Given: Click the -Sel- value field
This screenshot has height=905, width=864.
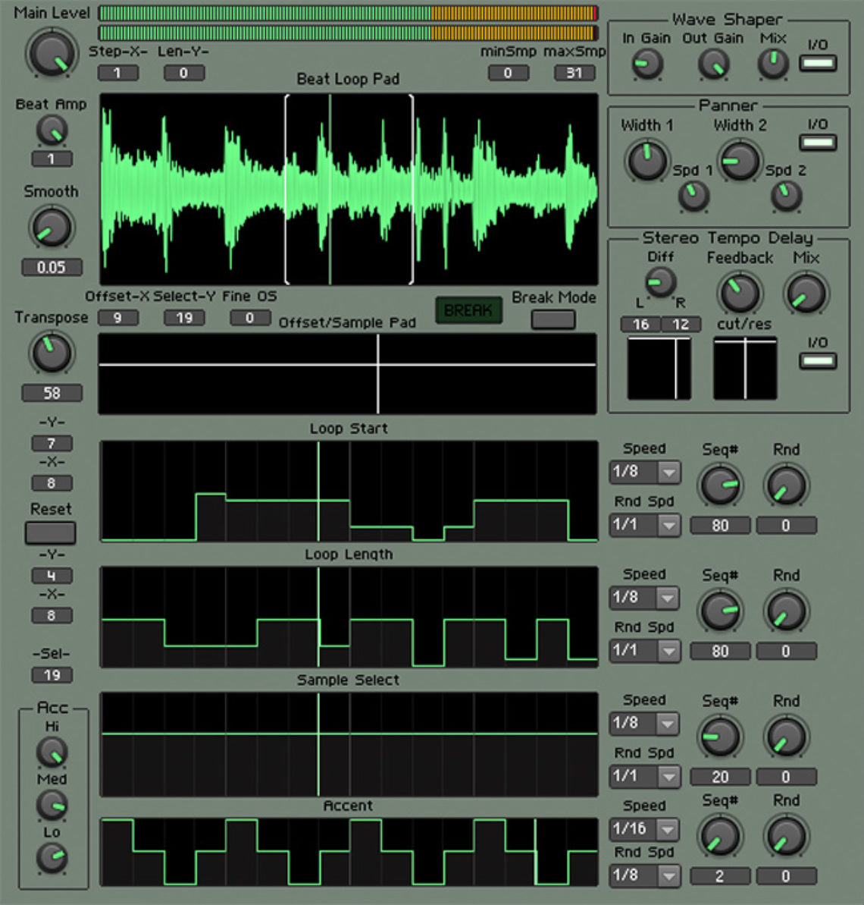Looking at the screenshot, I should (x=52, y=674).
